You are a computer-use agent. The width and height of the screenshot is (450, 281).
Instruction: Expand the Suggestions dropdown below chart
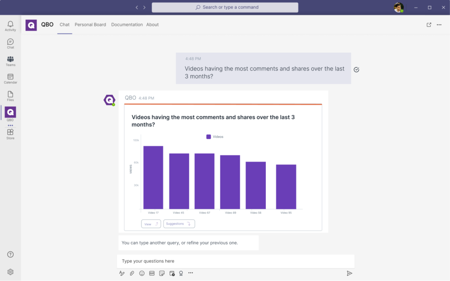click(x=179, y=224)
